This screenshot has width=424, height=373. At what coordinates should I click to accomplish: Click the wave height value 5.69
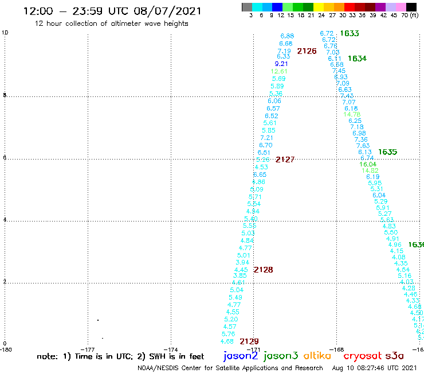[x=279, y=79]
